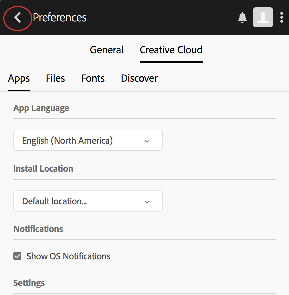Screen dimensions: 289x295
Task: Open the English (North America) language dropdown
Action: pyautogui.click(x=88, y=140)
